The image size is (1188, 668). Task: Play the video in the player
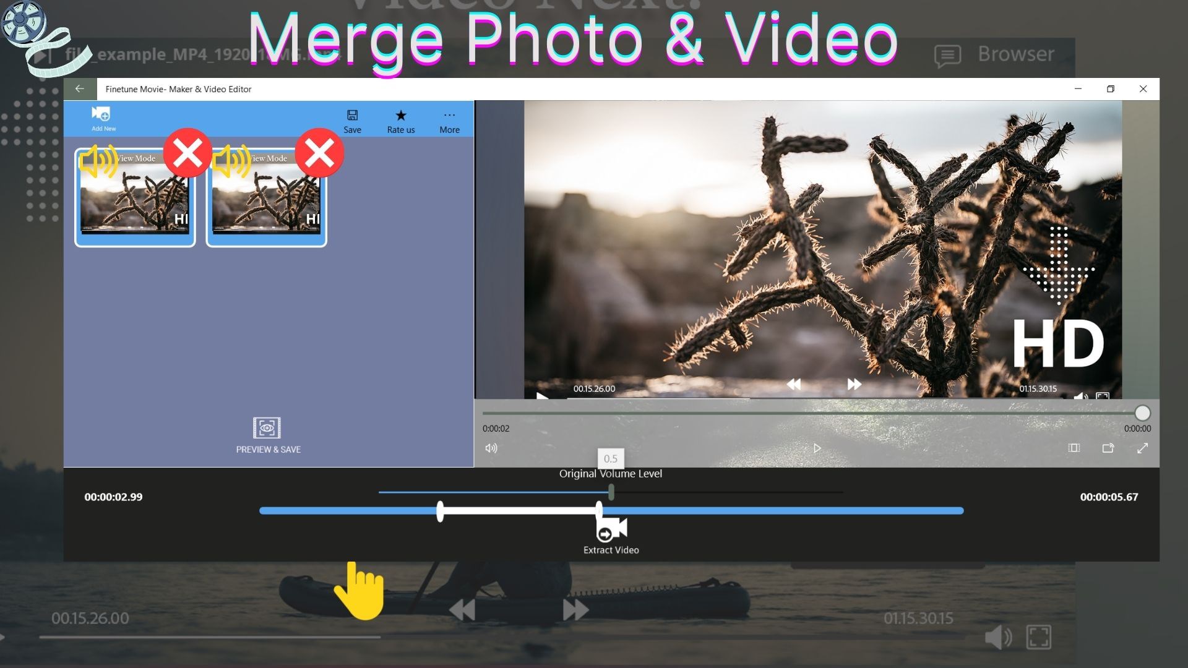817,448
